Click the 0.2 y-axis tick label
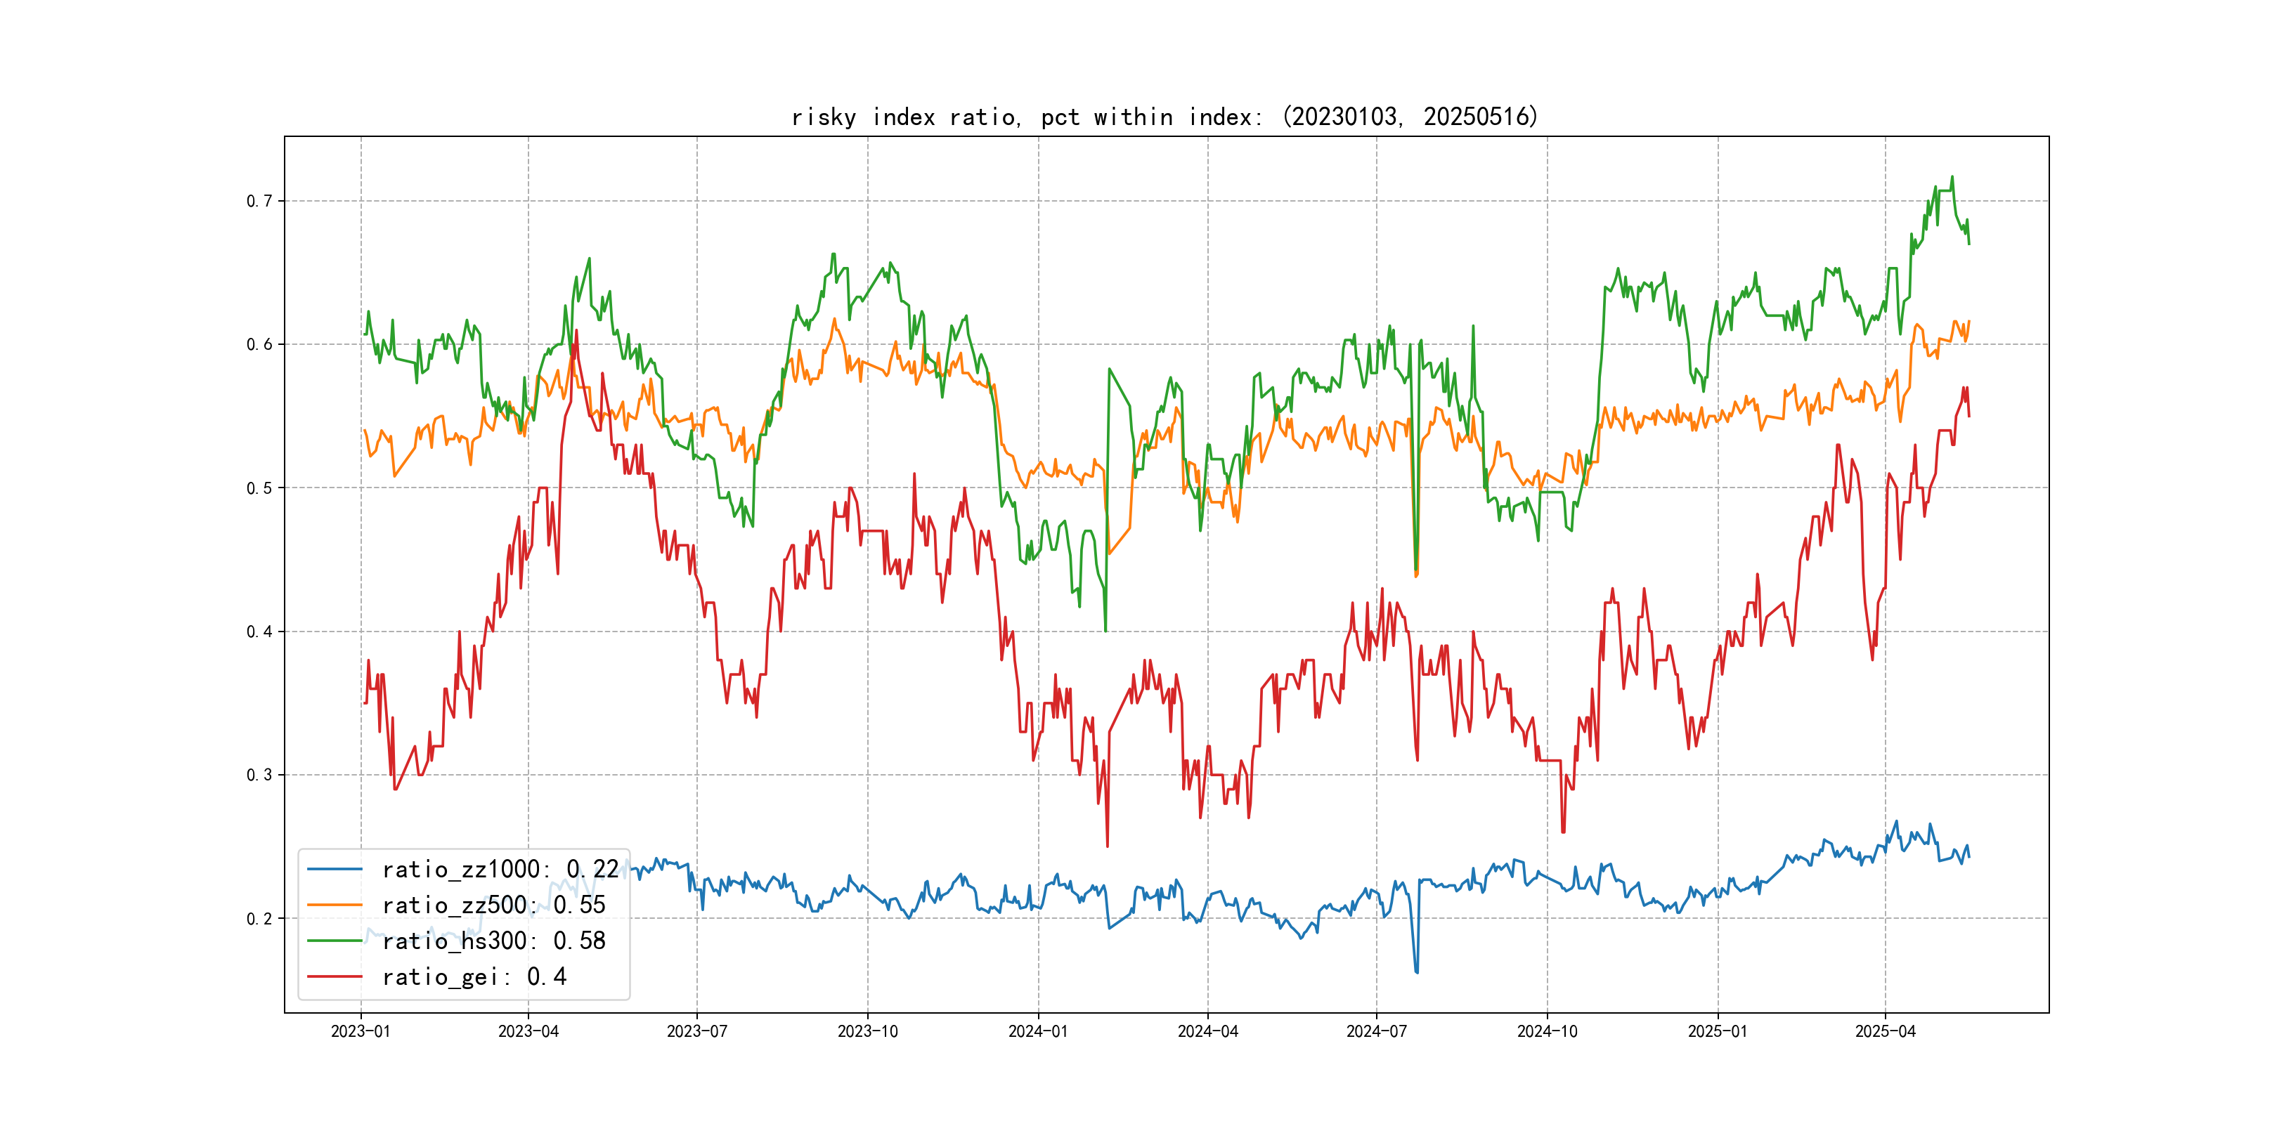The image size is (2277, 1138). 259,919
